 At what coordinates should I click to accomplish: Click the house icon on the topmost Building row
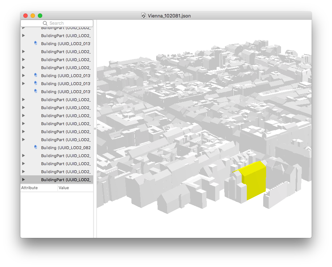(x=36, y=43)
